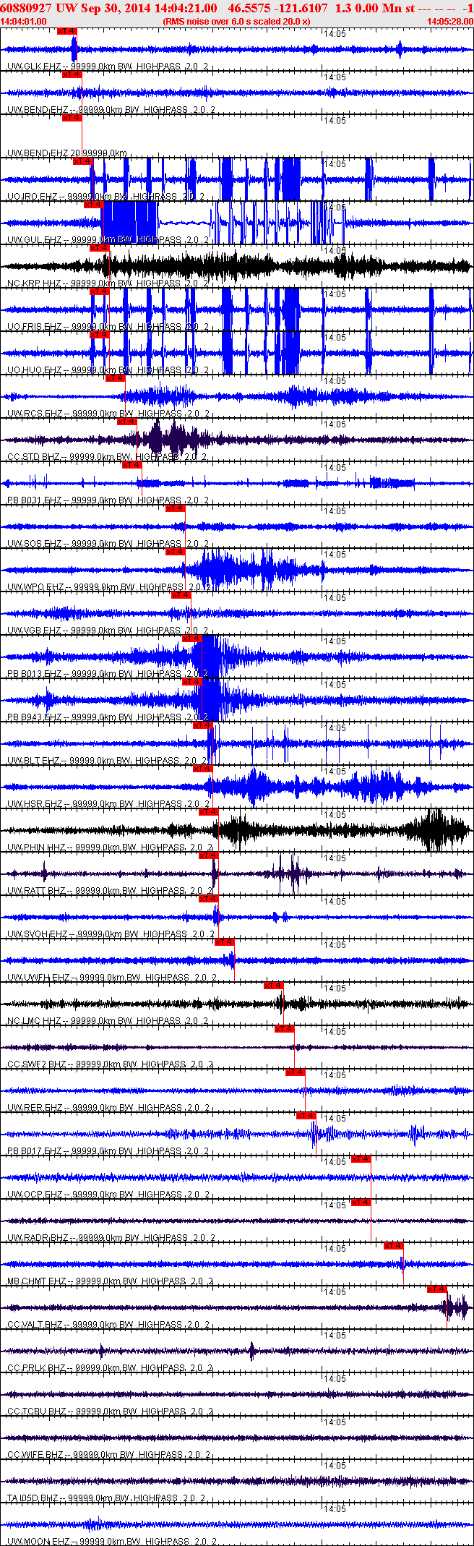Click the UW.BEND.EHZ 20 99999.0km label
This screenshot has width=474, height=1546.
point(67,153)
